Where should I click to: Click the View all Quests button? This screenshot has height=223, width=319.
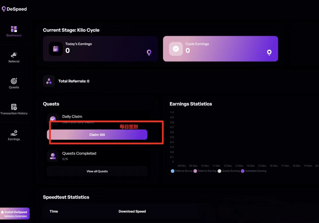pos(97,171)
